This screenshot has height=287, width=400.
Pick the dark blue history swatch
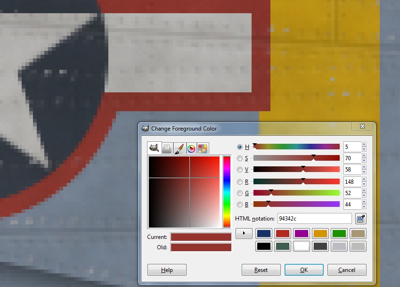click(263, 233)
